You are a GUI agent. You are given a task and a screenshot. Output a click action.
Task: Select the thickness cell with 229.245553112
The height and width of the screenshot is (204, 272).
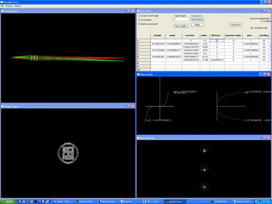point(217,60)
